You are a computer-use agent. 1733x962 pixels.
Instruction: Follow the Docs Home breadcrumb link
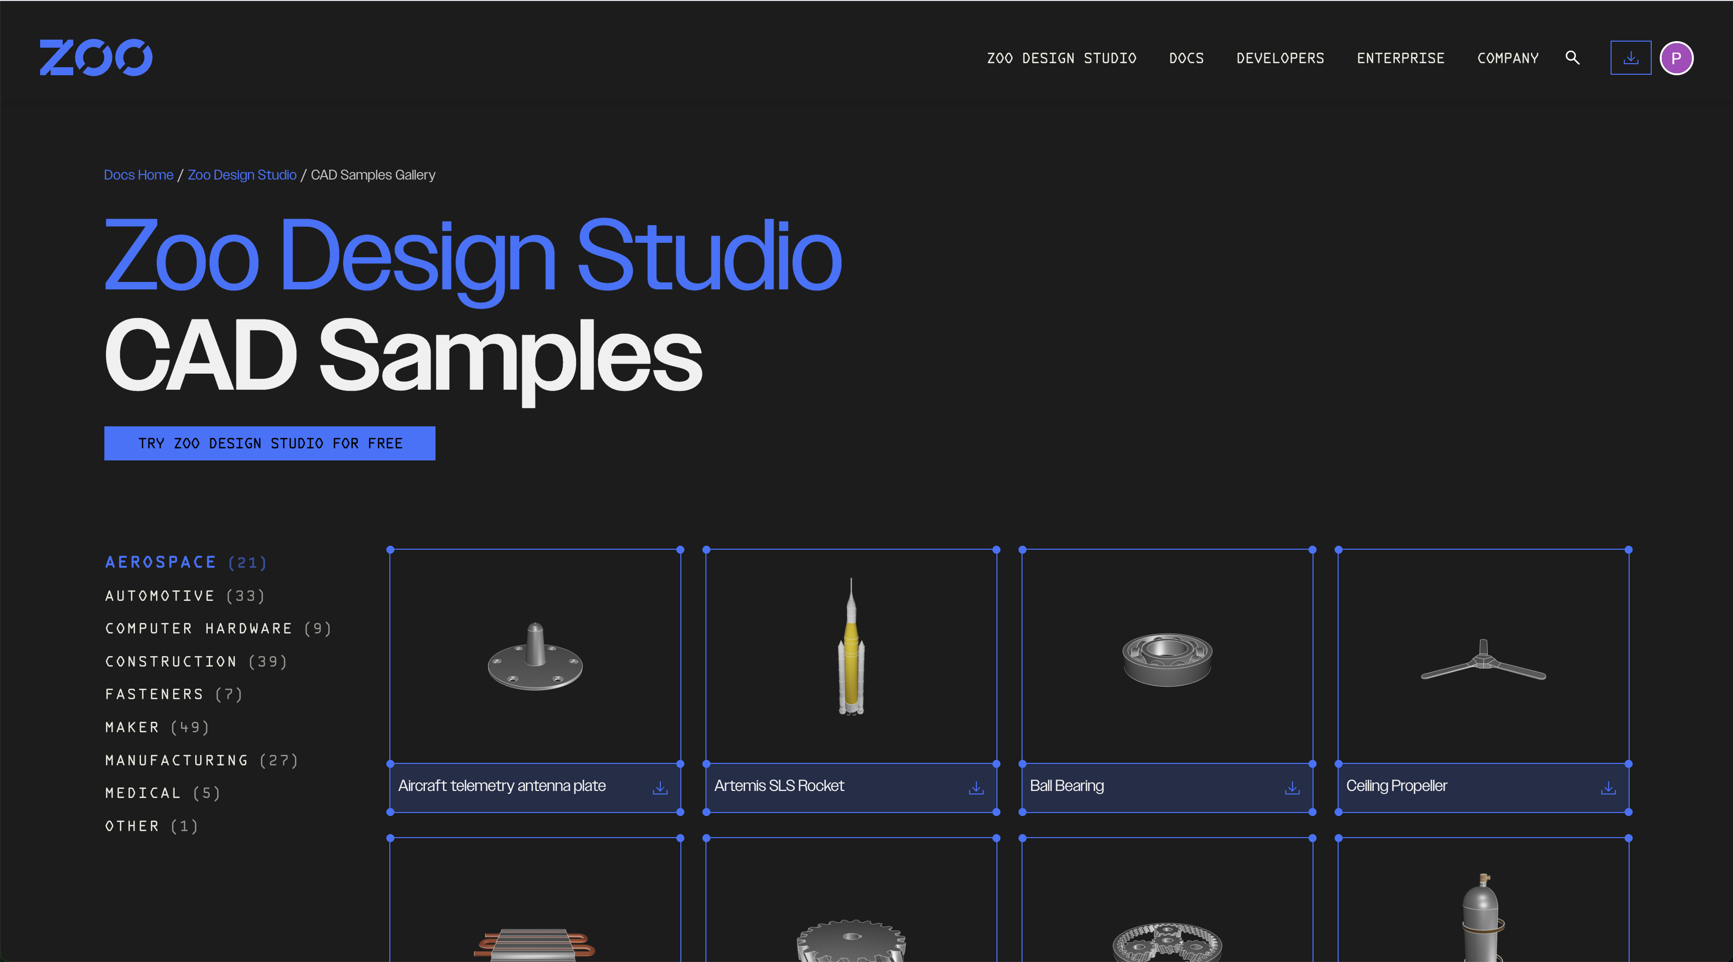[x=138, y=175]
